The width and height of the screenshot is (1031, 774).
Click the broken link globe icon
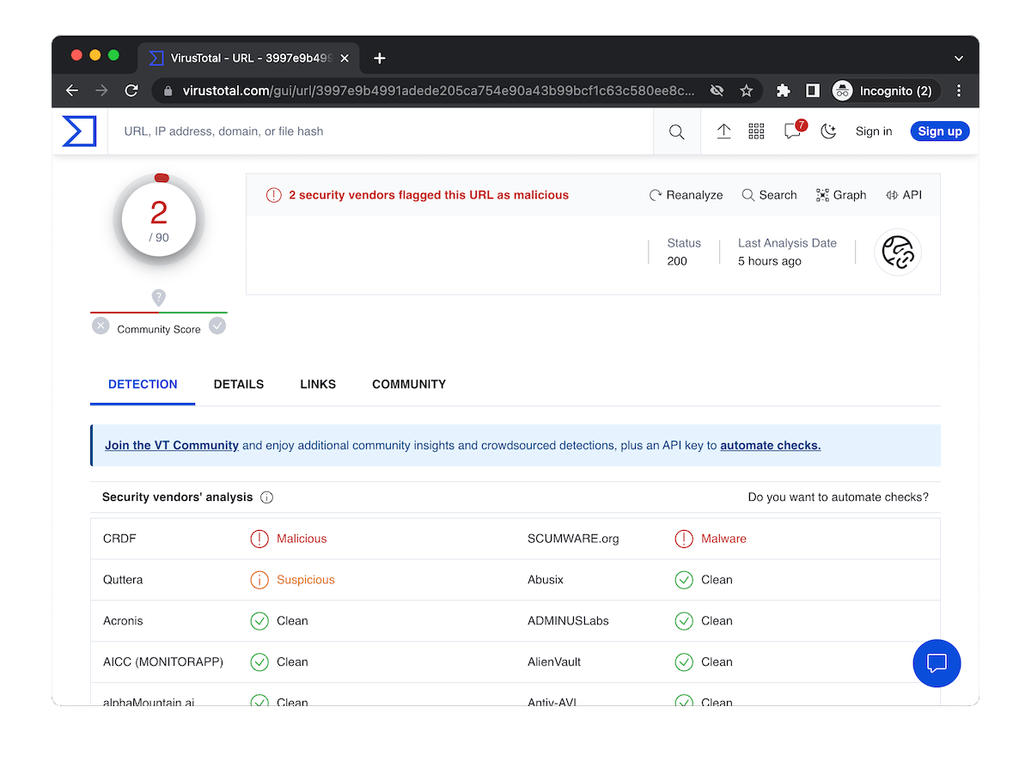click(898, 253)
